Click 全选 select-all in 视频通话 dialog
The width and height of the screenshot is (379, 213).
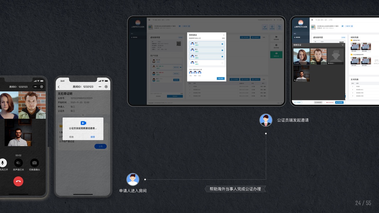coord(223,38)
